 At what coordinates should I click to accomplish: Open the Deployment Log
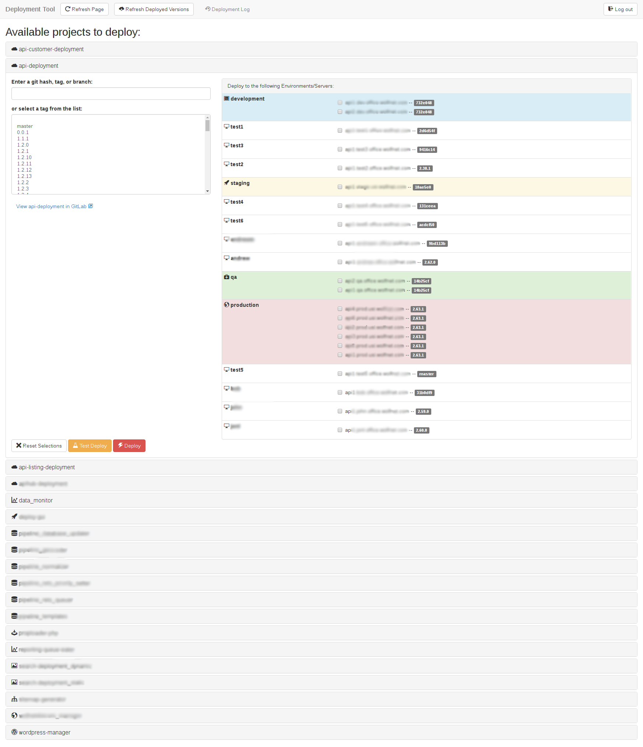[x=228, y=9]
